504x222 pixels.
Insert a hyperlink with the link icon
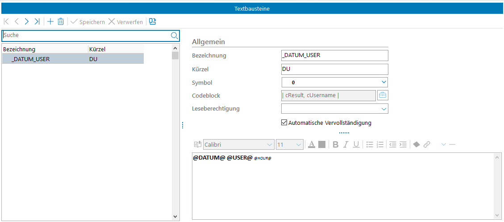[427, 144]
